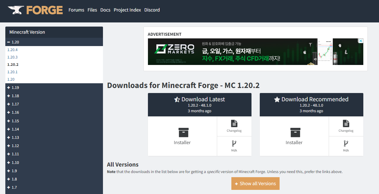Expand the 1.10 version group

[x=54, y=163]
